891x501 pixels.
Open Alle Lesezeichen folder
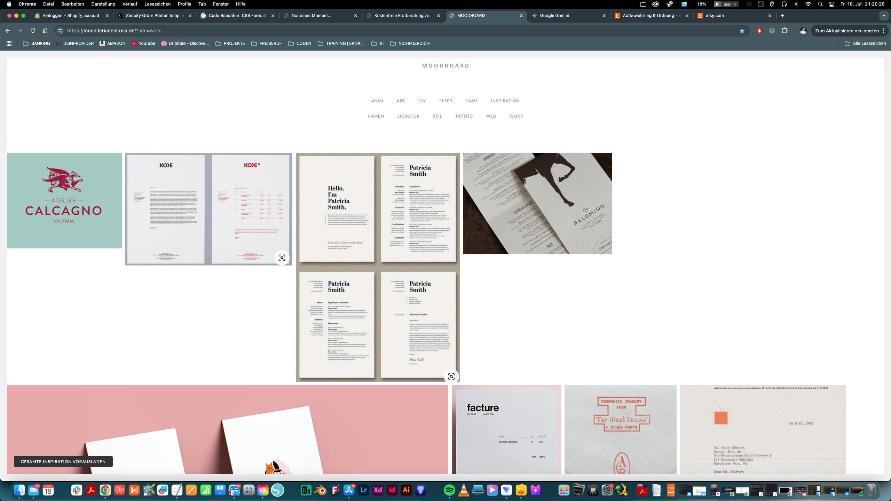[x=865, y=43]
